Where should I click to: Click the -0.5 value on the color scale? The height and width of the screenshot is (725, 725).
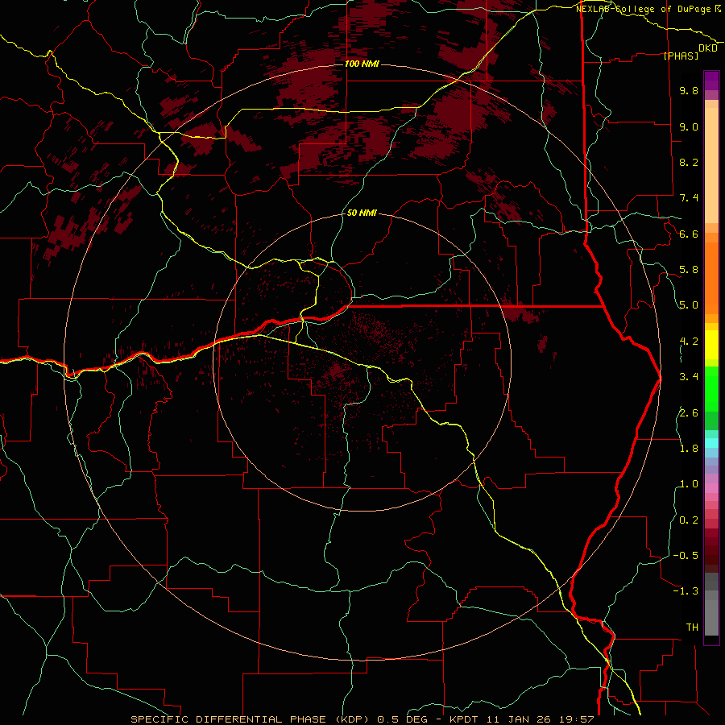coord(686,556)
